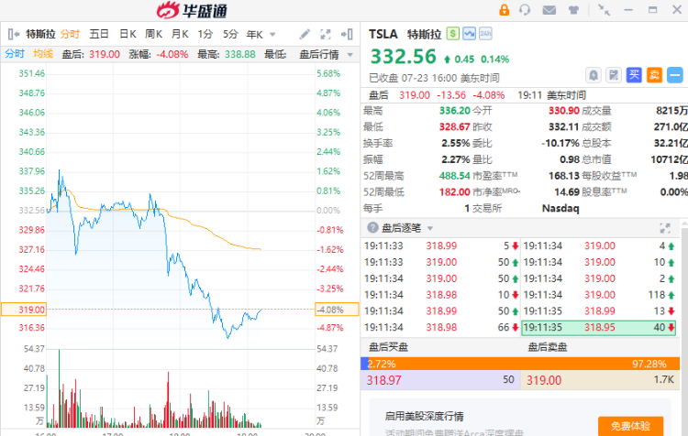Switch to 五日 chart tab
Image resolution: width=688 pixels, height=436 pixels.
pyautogui.click(x=99, y=34)
